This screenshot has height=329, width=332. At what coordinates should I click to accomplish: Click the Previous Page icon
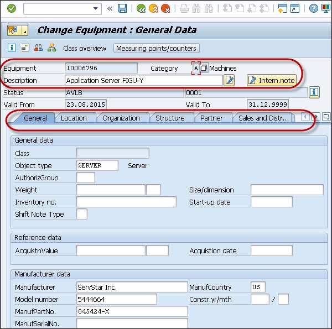point(240,8)
